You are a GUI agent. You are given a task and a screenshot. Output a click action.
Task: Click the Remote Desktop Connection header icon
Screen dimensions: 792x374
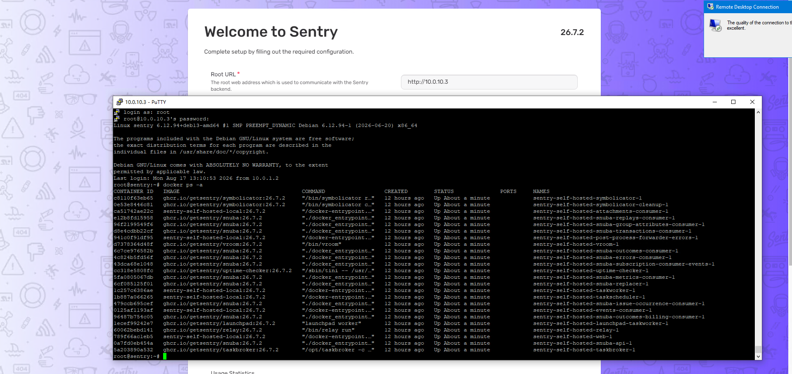pyautogui.click(x=710, y=7)
